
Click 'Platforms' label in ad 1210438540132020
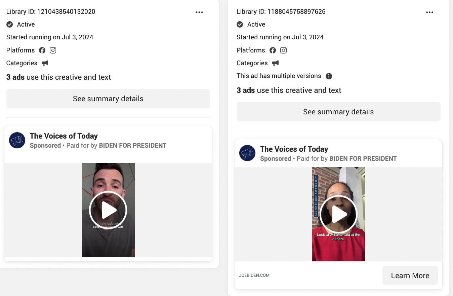[20, 50]
